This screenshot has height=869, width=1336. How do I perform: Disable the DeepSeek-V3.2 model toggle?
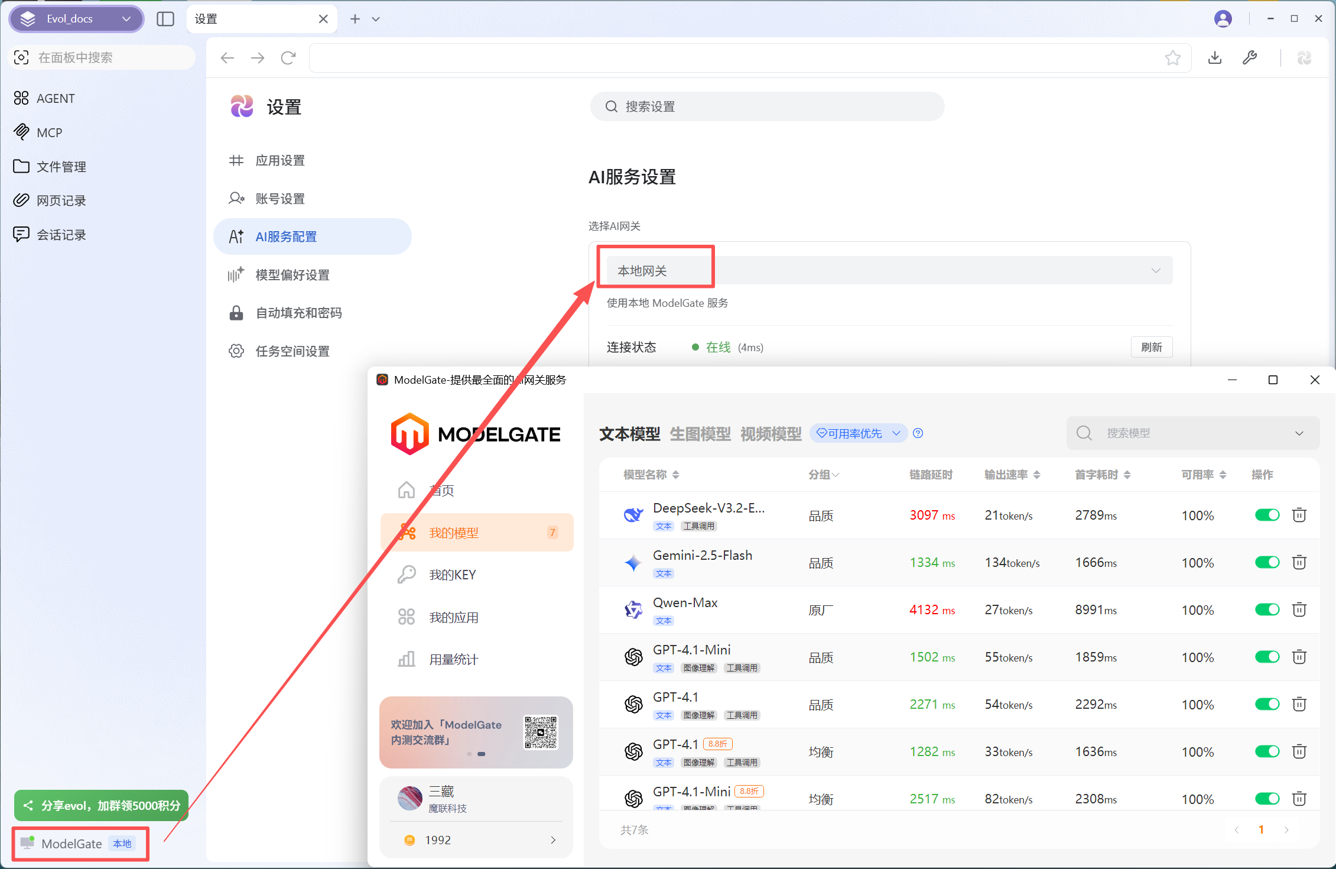pyautogui.click(x=1267, y=515)
